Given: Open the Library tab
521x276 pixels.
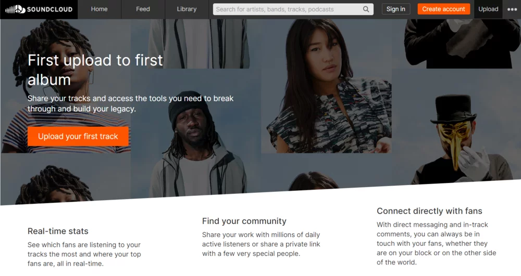Looking at the screenshot, I should pos(187,9).
